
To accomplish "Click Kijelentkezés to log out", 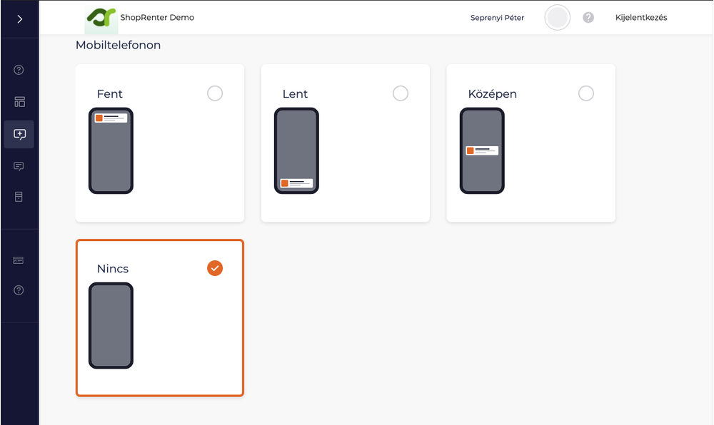I will tap(641, 18).
